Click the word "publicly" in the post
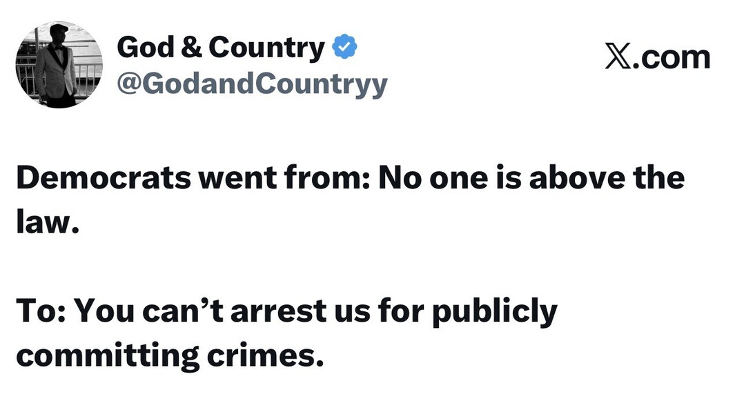Image resolution: width=744 pixels, height=410 pixels. tap(494, 313)
